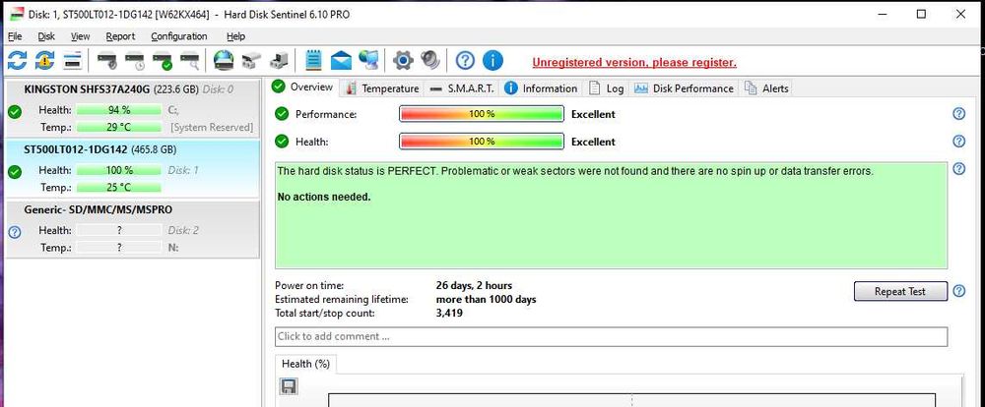The image size is (985, 407).
Task: Click the Repeat Test button
Action: (x=900, y=291)
